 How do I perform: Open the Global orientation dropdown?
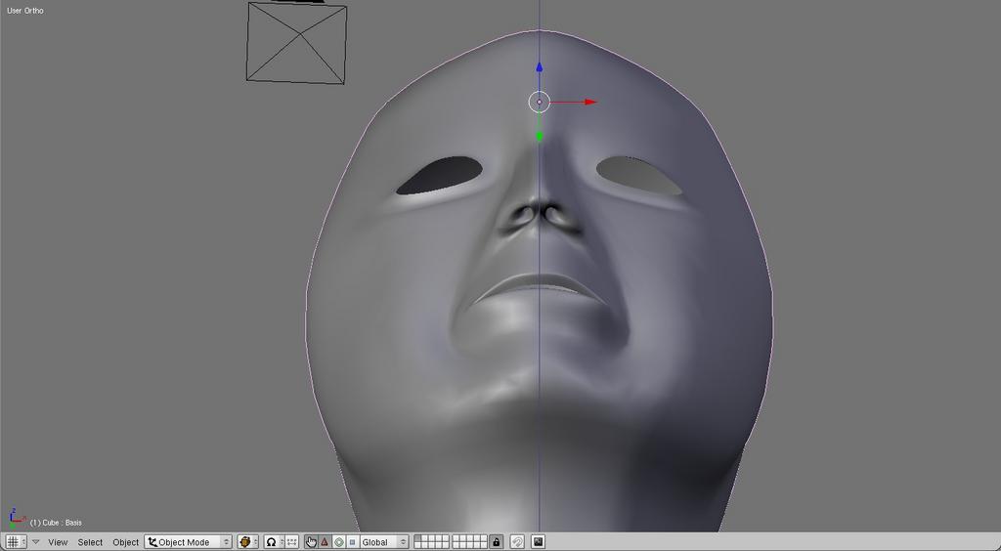point(383,542)
